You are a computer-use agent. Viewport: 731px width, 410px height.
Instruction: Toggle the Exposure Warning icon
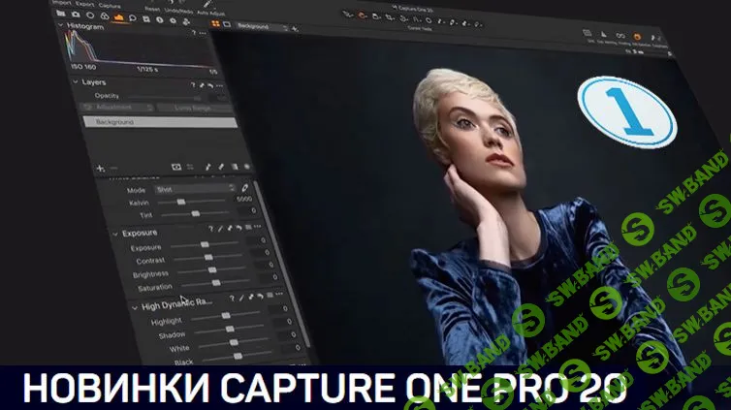pos(604,34)
